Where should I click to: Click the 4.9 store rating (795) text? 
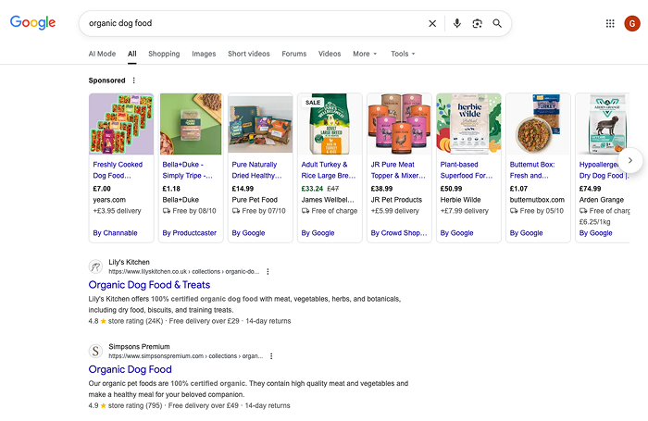coord(125,405)
